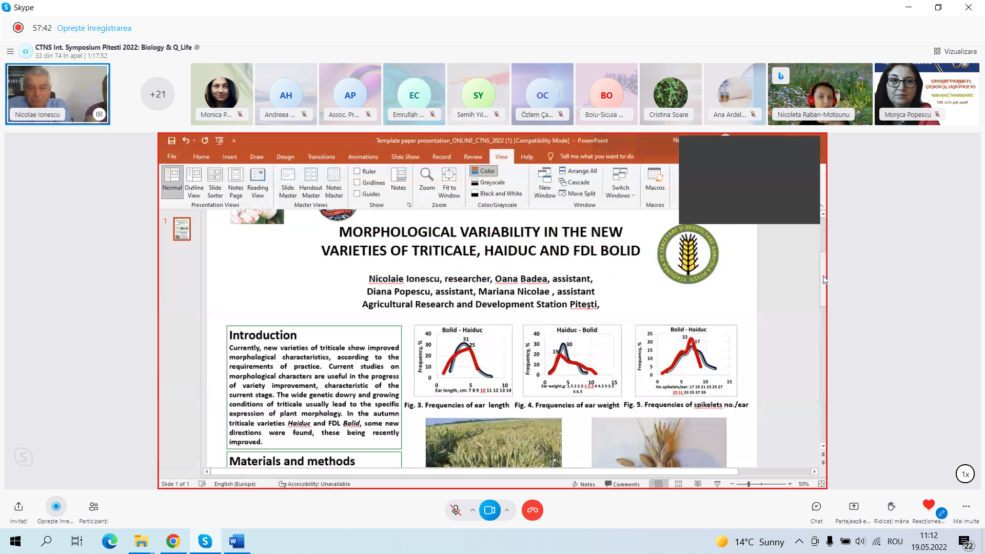
Task: Click PowerPoint Redo icon
Action: tap(205, 141)
